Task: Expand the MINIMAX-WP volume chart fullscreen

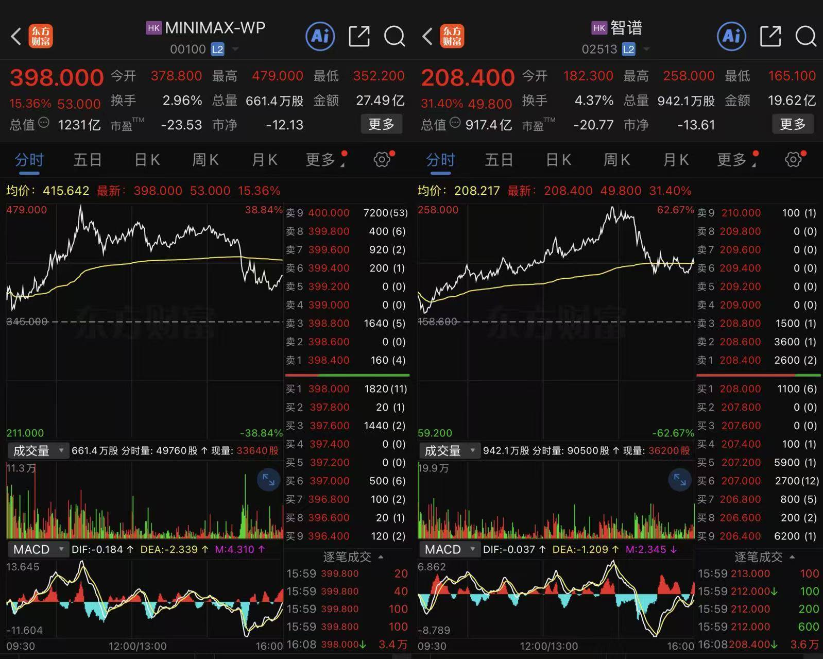Action: pyautogui.click(x=268, y=480)
